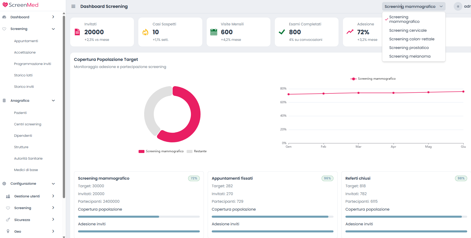Click the Adesione trend arrow icon
Image resolution: width=471 pixels, height=238 pixels.
click(350, 32)
